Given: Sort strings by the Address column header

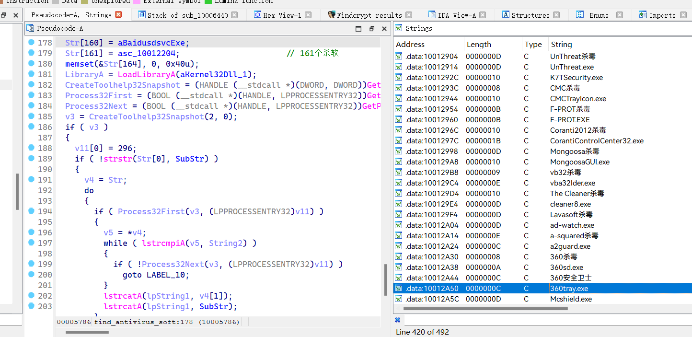Looking at the screenshot, I should (x=428, y=44).
